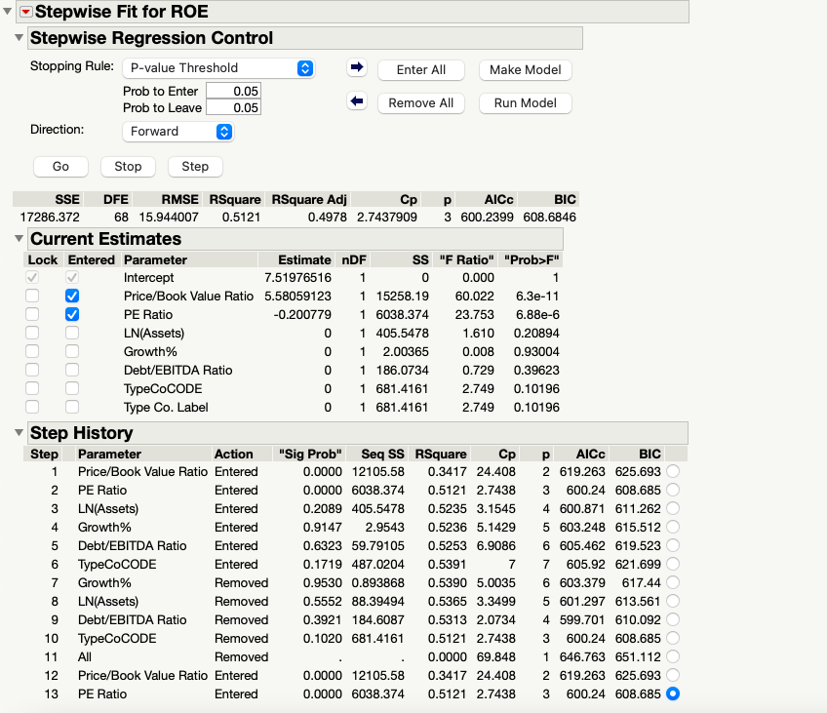Image resolution: width=827 pixels, height=713 pixels.
Task: Click the Make Model button
Action: coord(525,69)
